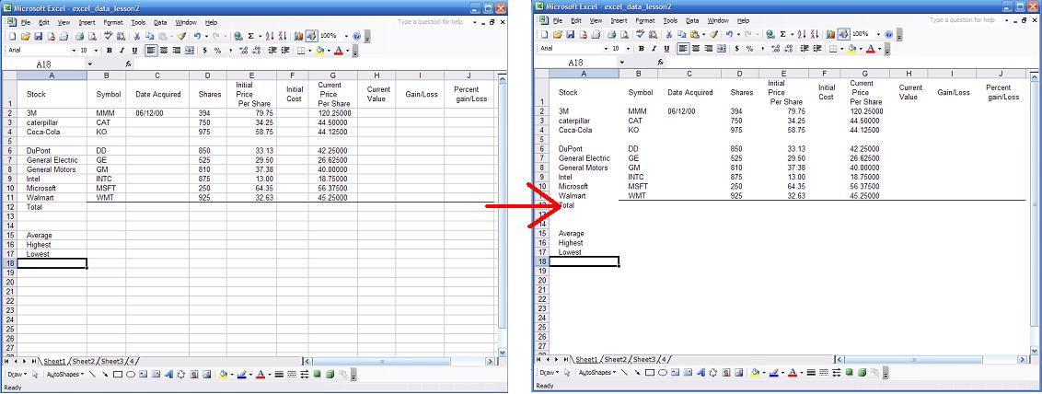The width and height of the screenshot is (1042, 394).
Task: Click Currency dollar style in left window
Action: (205, 50)
